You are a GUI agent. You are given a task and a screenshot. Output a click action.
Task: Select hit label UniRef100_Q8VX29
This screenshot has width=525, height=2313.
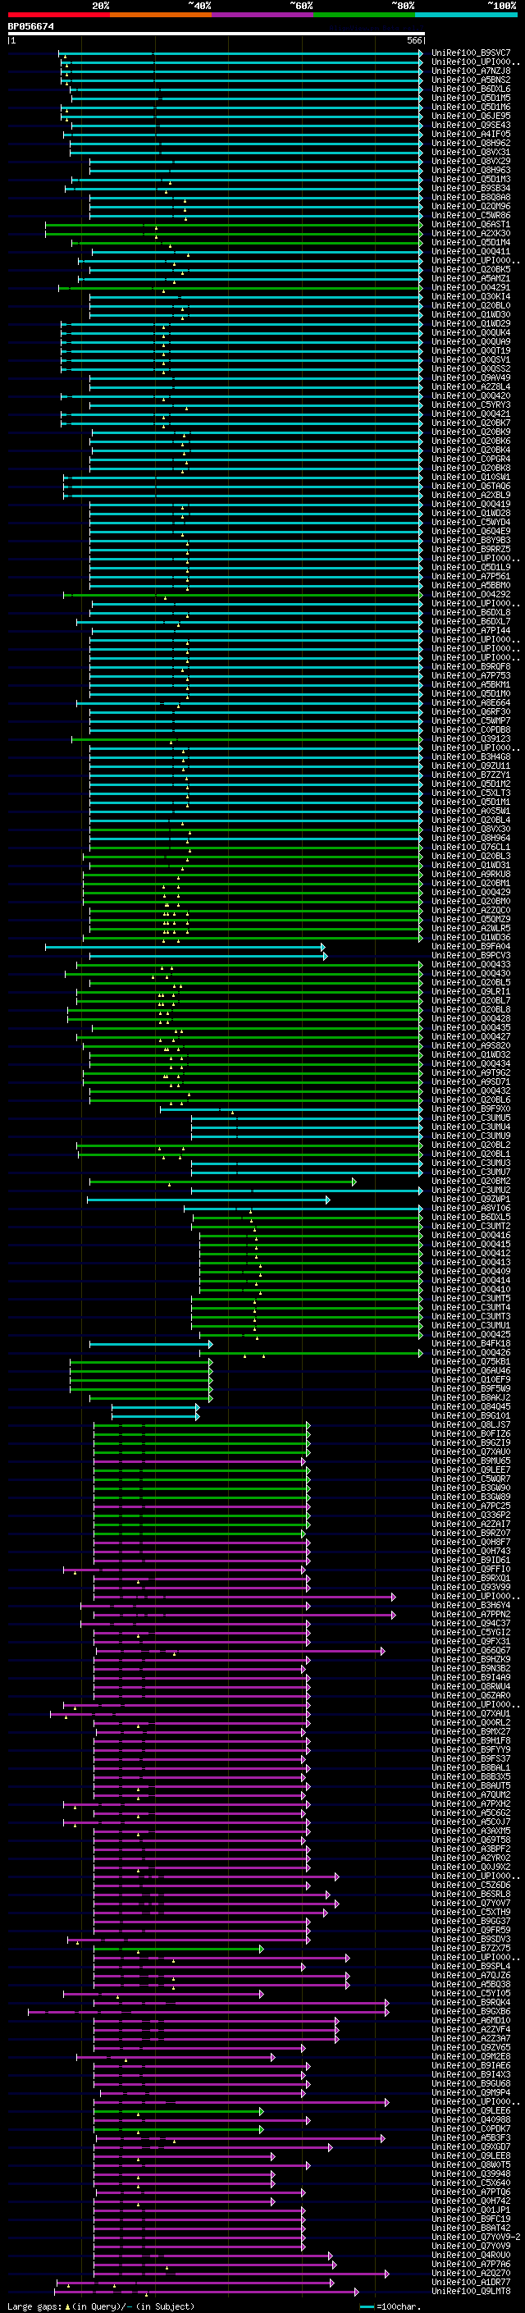click(x=471, y=161)
